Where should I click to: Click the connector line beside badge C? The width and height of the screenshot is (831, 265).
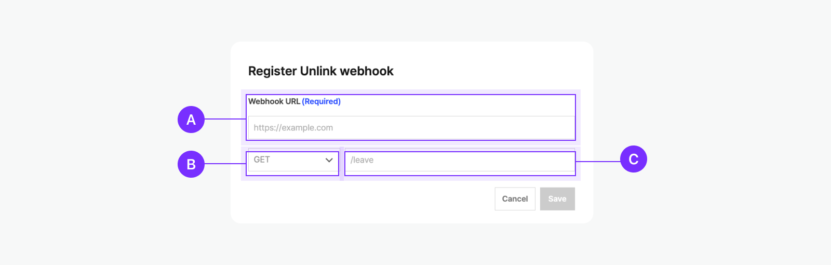click(598, 162)
